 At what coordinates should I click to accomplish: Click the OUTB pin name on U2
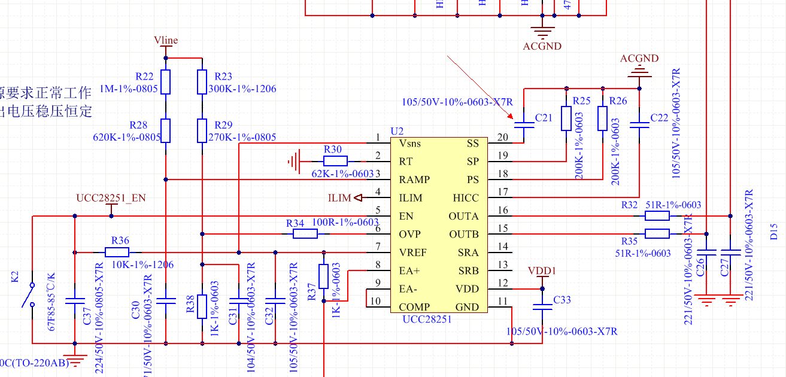(x=464, y=234)
